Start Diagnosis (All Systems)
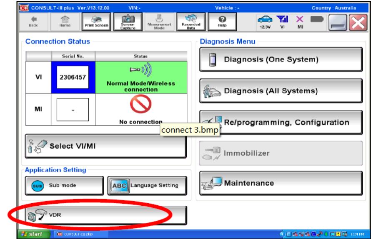This screenshot has height=239, width=371. tap(281, 91)
